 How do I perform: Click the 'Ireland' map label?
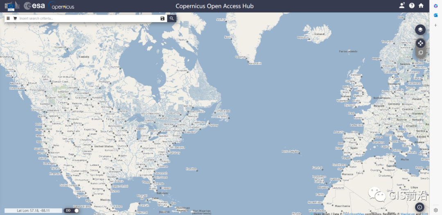click(346, 96)
